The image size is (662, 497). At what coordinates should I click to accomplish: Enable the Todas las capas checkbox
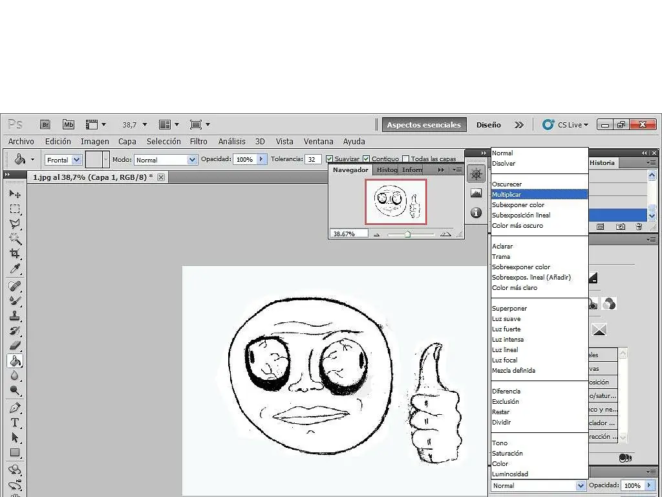click(406, 159)
